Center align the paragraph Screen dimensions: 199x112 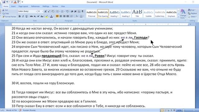point(61,16)
